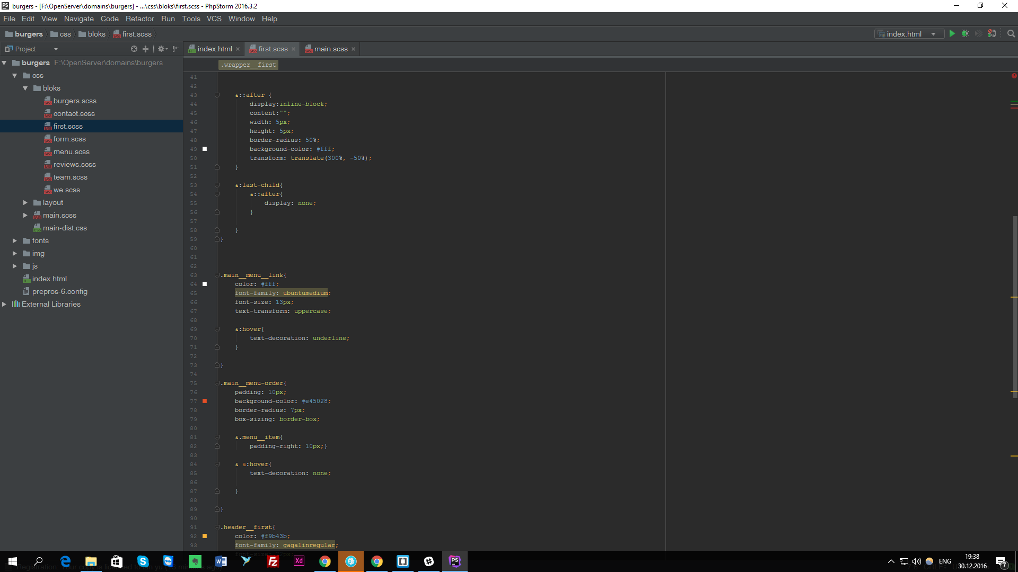Screen dimensions: 1018x572
Task: Open burgers.scss in the tree
Action: pyautogui.click(x=75, y=101)
